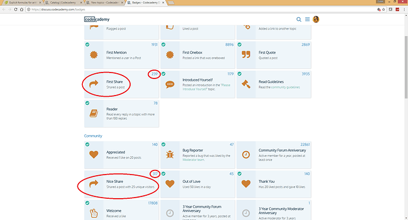Click the green checkmark on First Mention
This screenshot has height=220, width=408.
click(87, 45)
